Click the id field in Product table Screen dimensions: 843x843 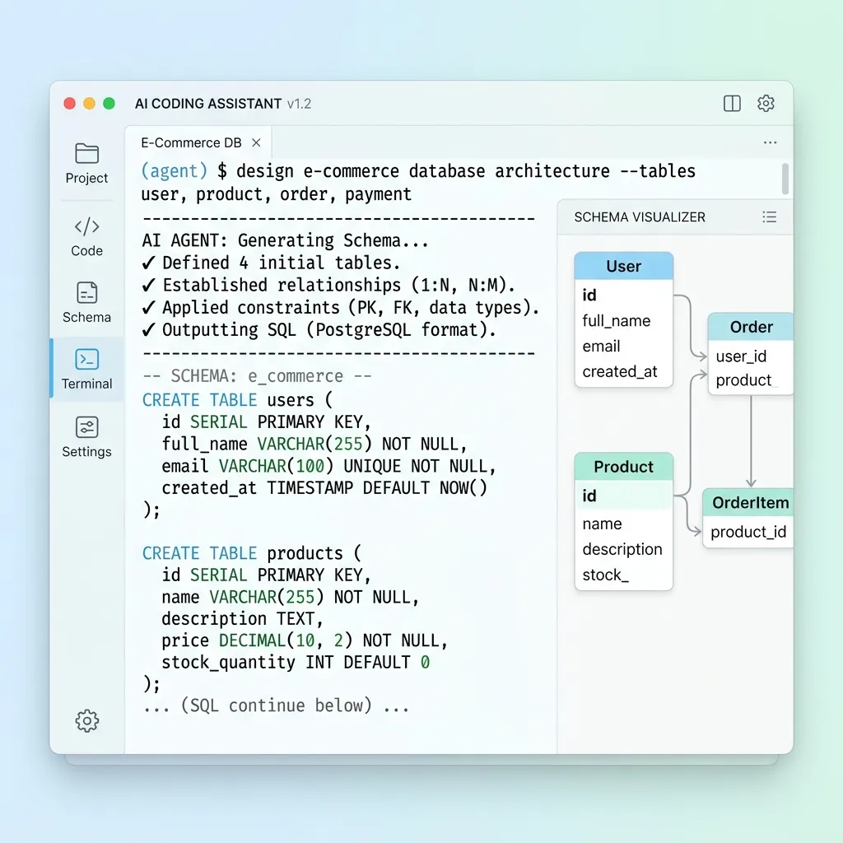click(624, 496)
